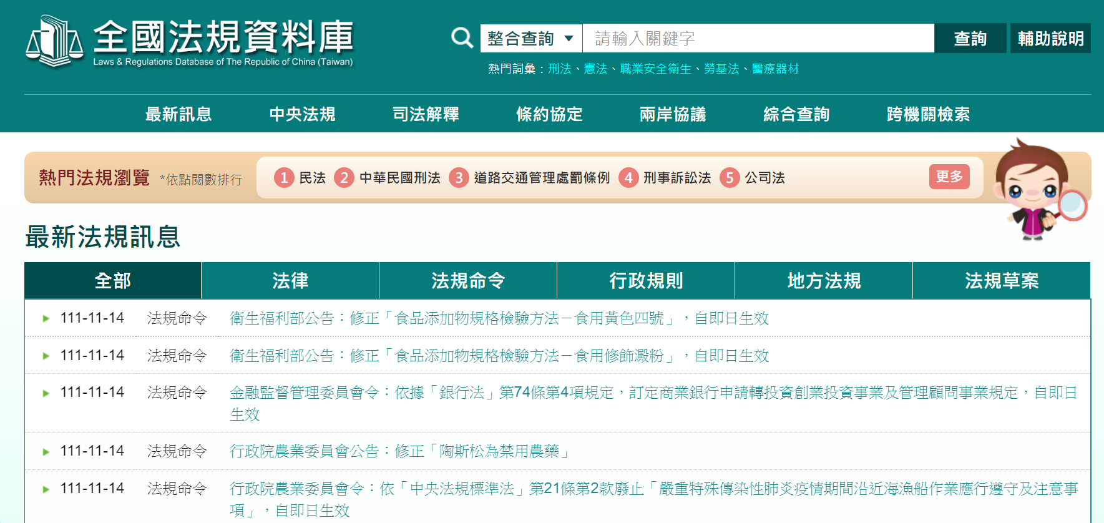The image size is (1104, 523).
Task: Open 條約協定 navigation menu
Action: [x=549, y=114]
